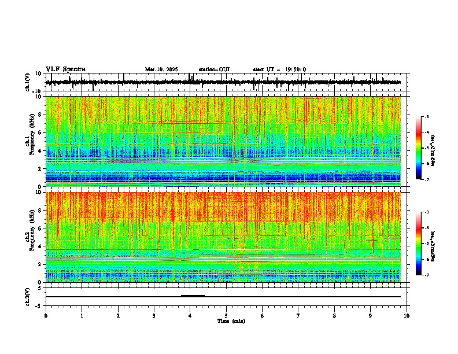Click the "6" kHz tick on ch.2 frequency axis
Screen dimensions: 458x354
(x=40, y=228)
